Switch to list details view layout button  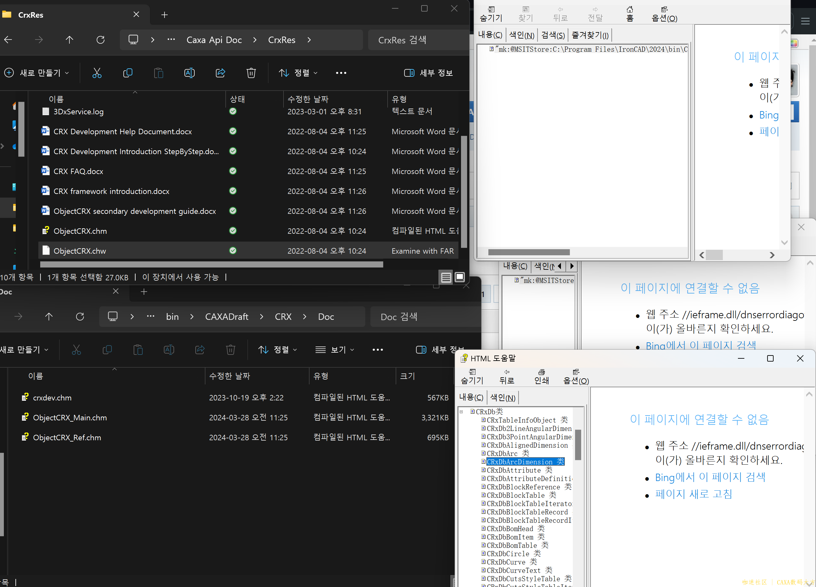446,277
